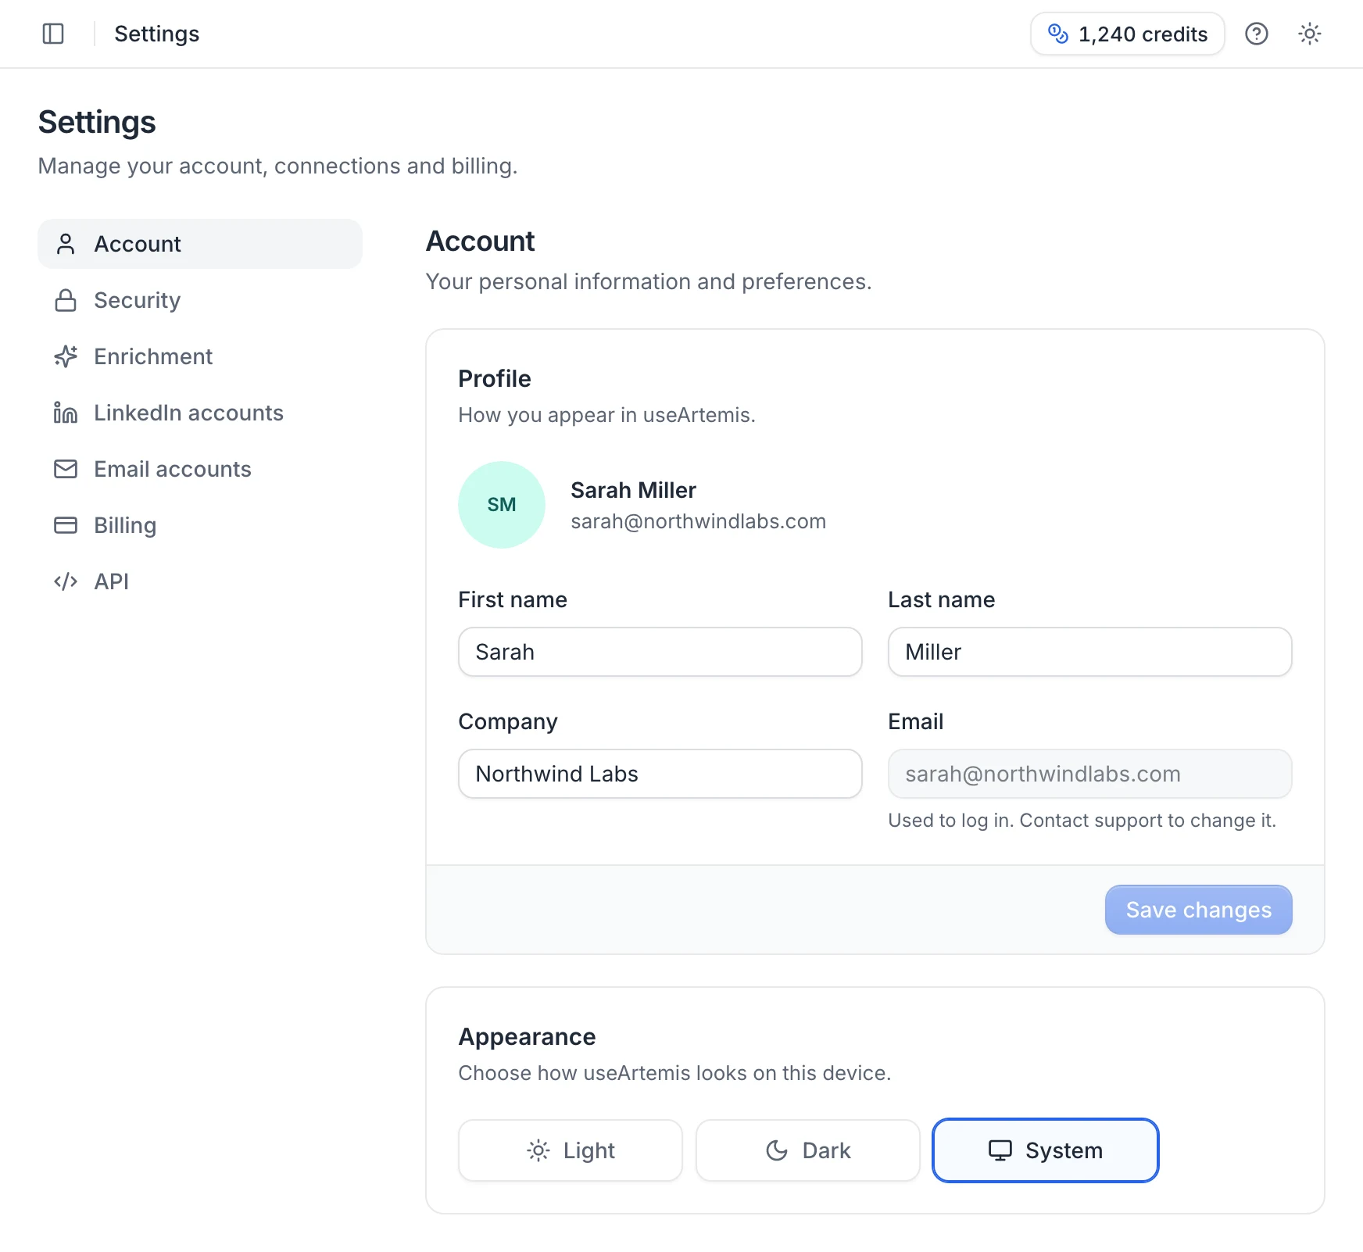Click the Sarah Miller profile name

(x=633, y=490)
